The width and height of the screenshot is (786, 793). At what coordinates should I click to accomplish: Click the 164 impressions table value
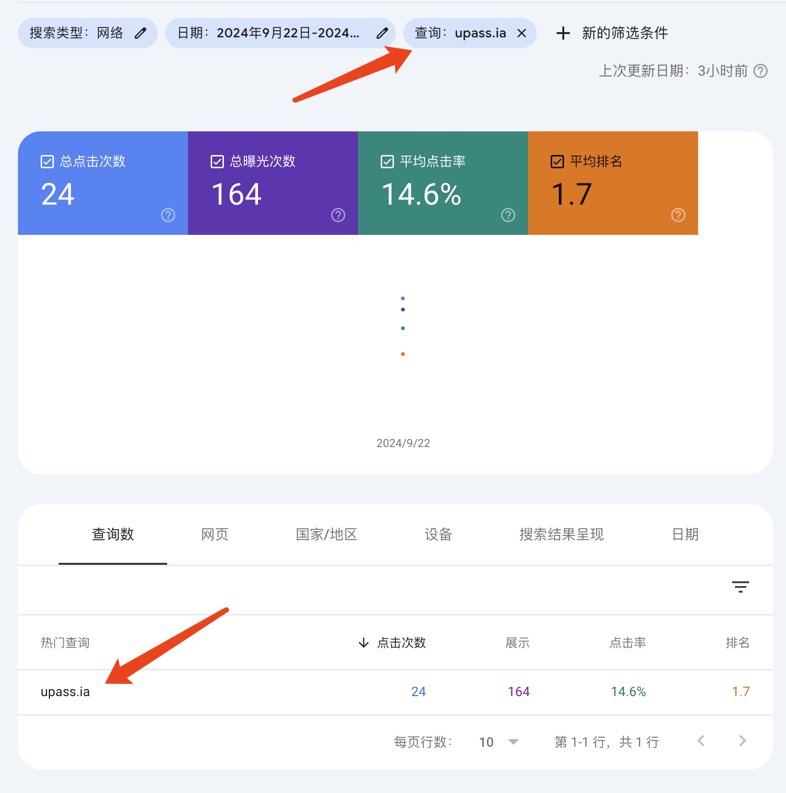click(x=519, y=692)
